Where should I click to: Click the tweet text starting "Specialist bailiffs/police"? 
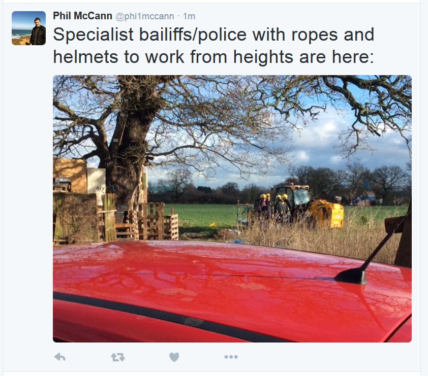pos(213,46)
